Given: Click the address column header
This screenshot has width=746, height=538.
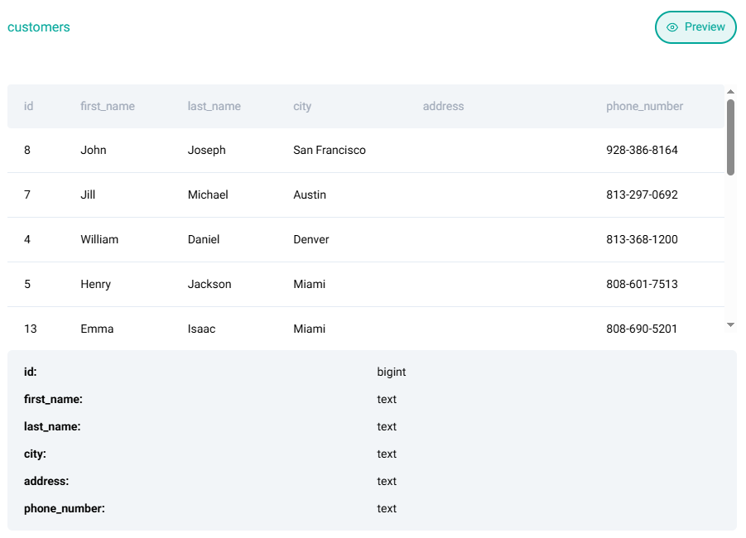Looking at the screenshot, I should click(443, 106).
